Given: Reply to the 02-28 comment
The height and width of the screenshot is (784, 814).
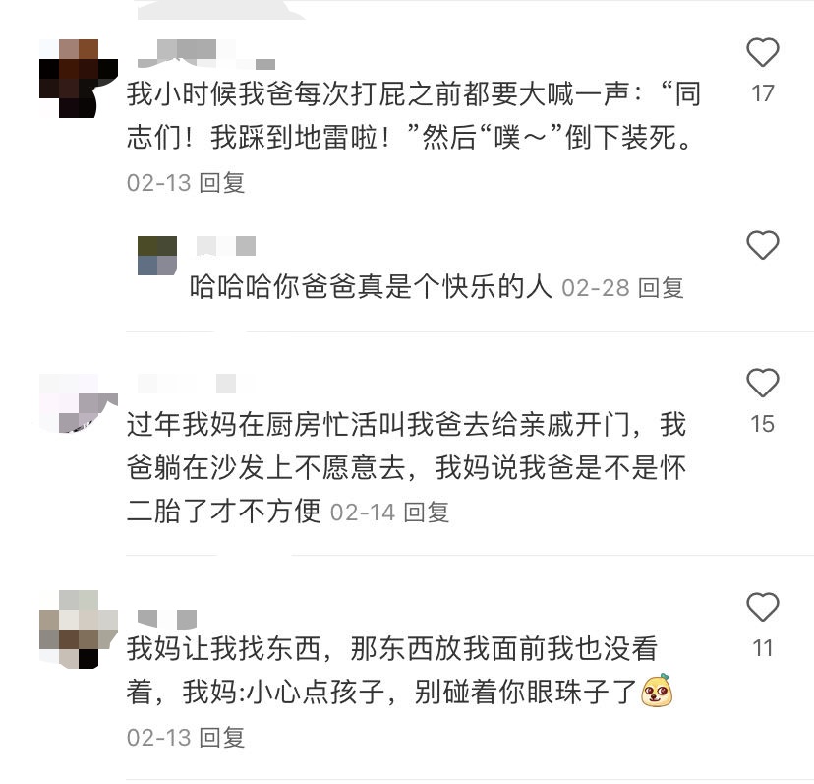Looking at the screenshot, I should pos(661,288).
